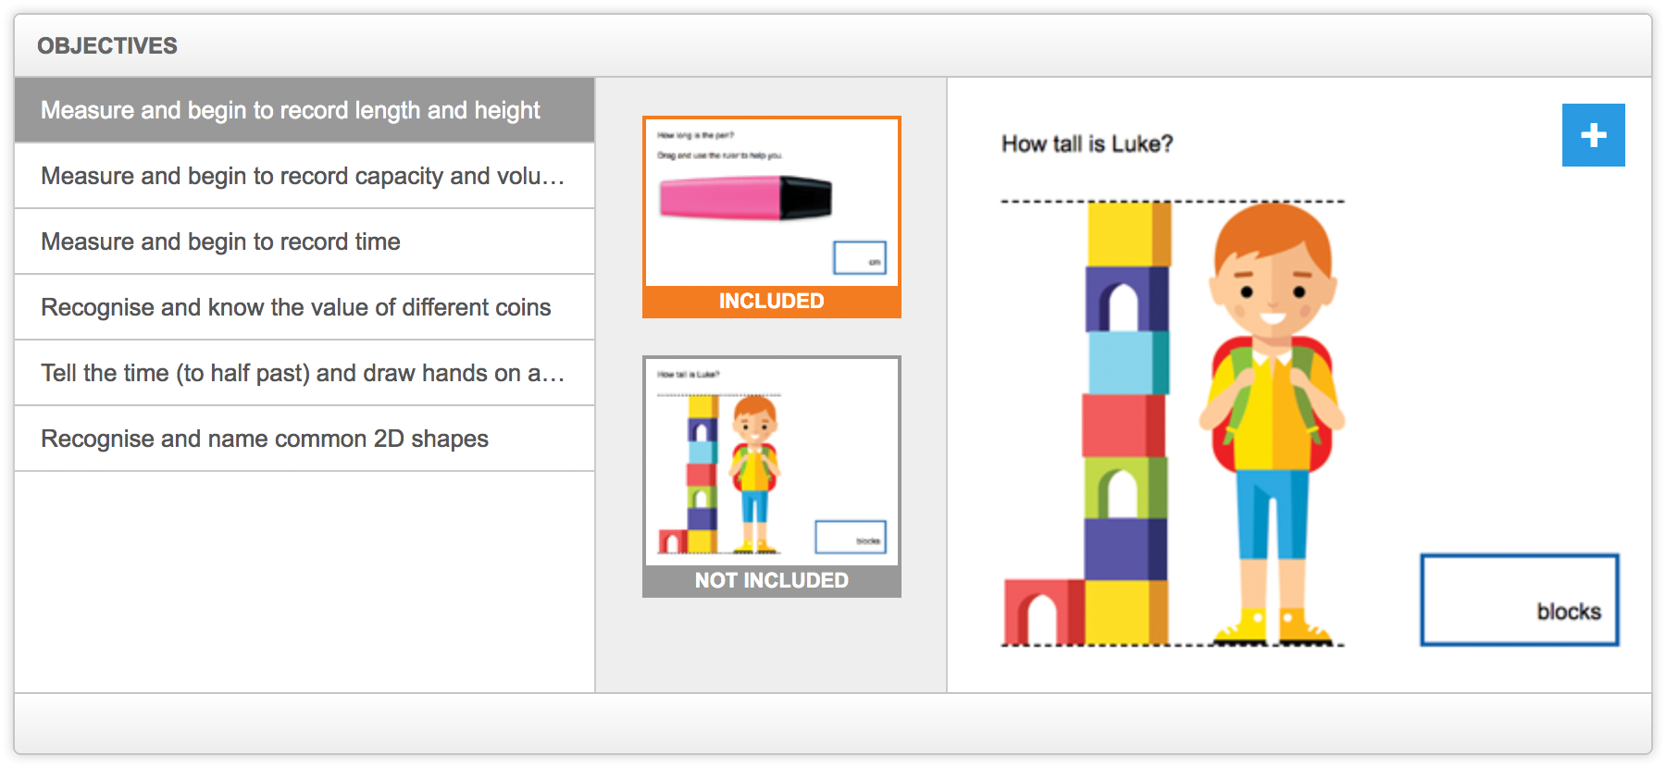Click inside the blocks answer box
This screenshot has height=768, width=1666.
pos(1518,600)
